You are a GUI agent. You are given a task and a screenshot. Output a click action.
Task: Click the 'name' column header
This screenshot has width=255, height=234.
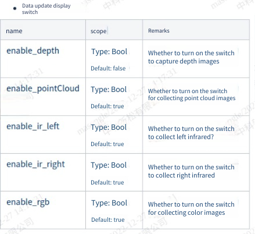coord(14,31)
